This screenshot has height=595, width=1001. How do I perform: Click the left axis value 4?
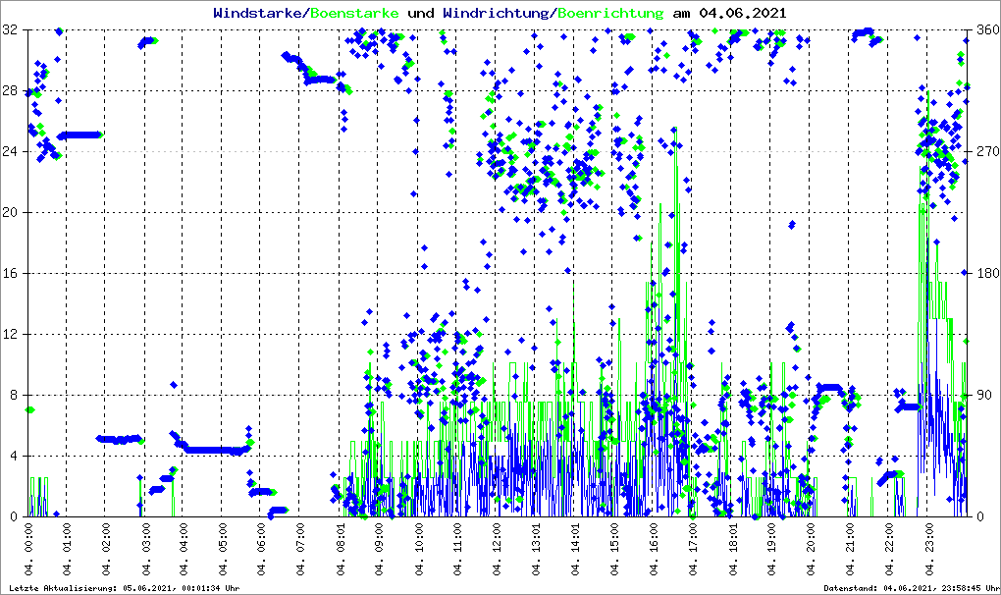point(14,456)
